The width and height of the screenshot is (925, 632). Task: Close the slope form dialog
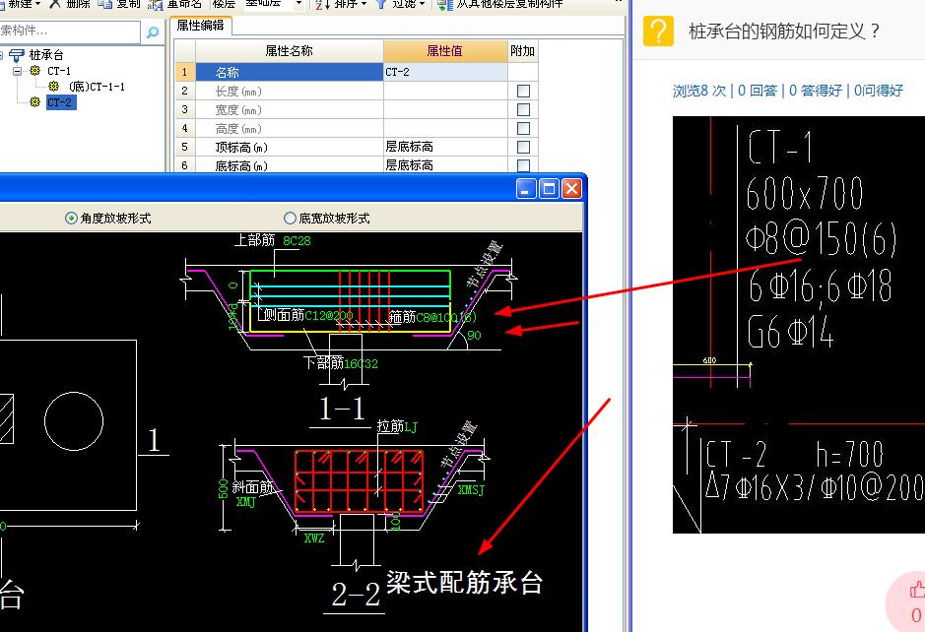pos(571,189)
